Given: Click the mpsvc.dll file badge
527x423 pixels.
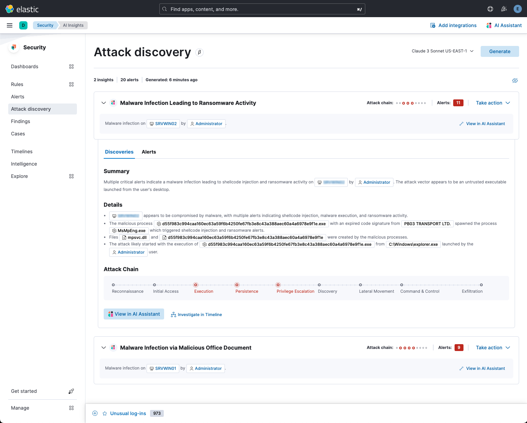Looking at the screenshot, I should tap(135, 238).
